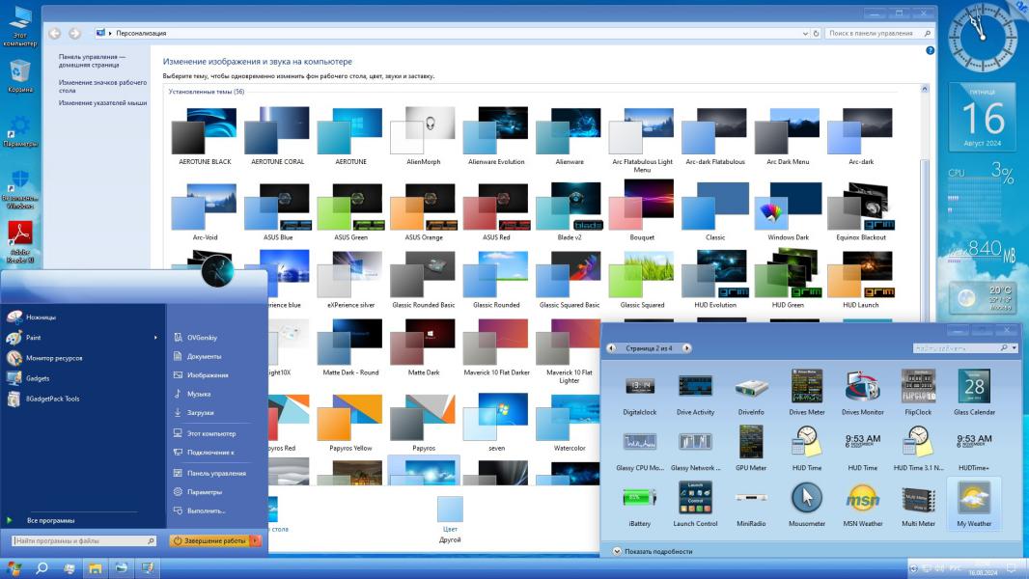1029x579 pixels.
Task: Apply the AEROTUNE BLACK theme
Action: [205, 136]
